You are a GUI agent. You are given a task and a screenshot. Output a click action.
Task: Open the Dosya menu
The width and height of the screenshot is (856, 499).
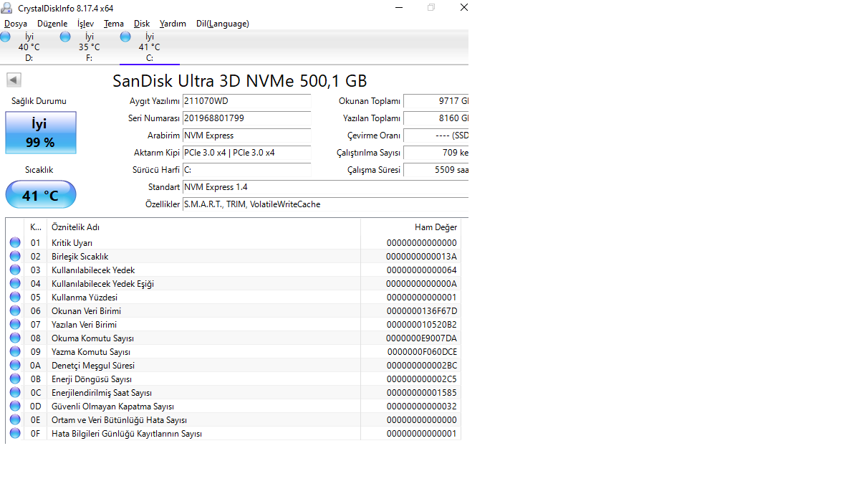tap(16, 24)
